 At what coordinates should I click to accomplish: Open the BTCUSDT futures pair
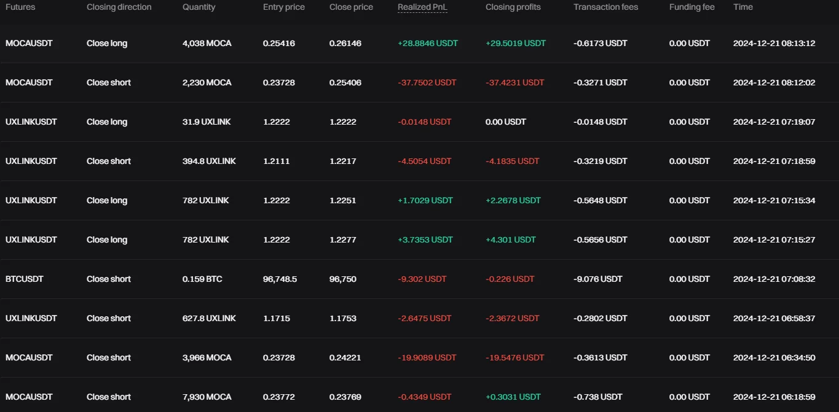(25, 279)
